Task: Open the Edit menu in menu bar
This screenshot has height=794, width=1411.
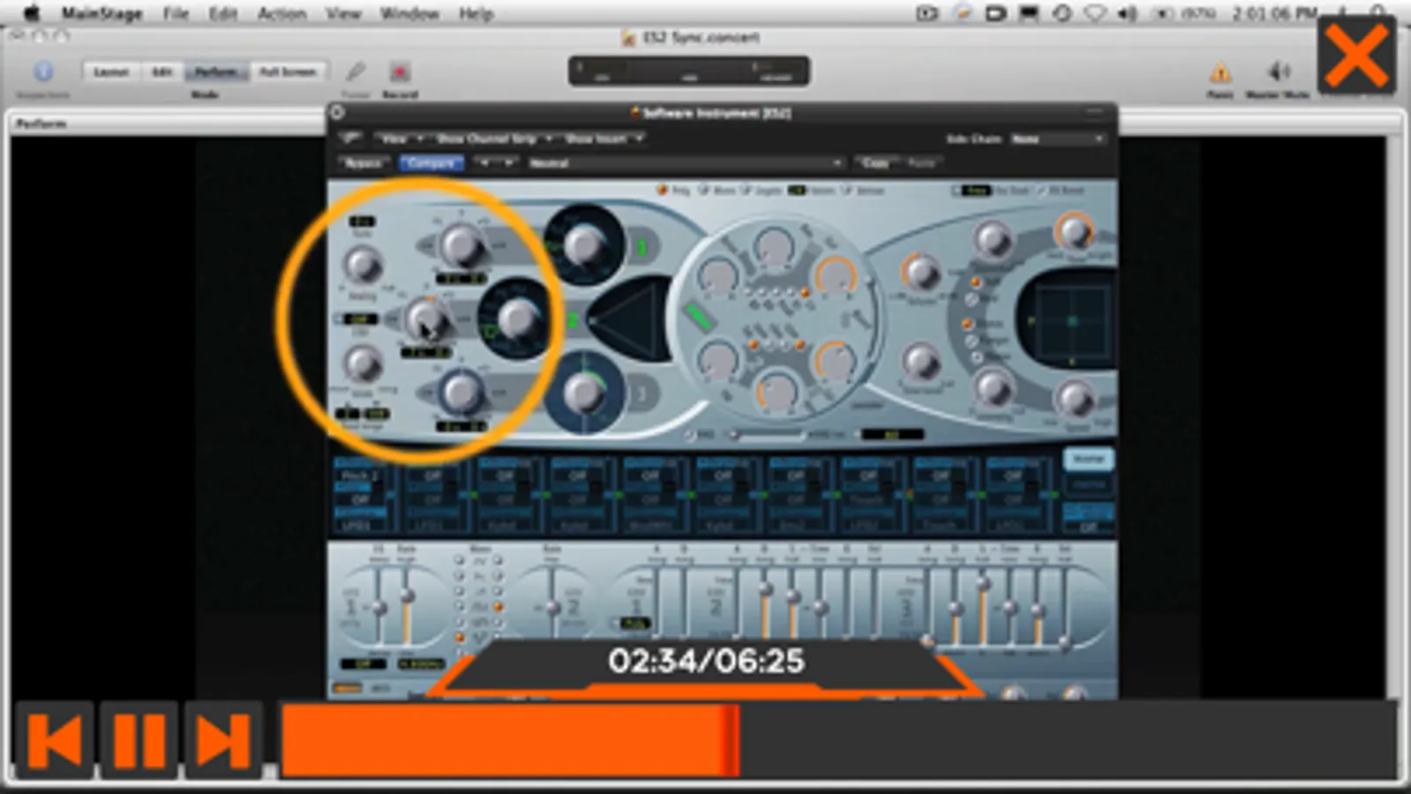Action: click(222, 13)
